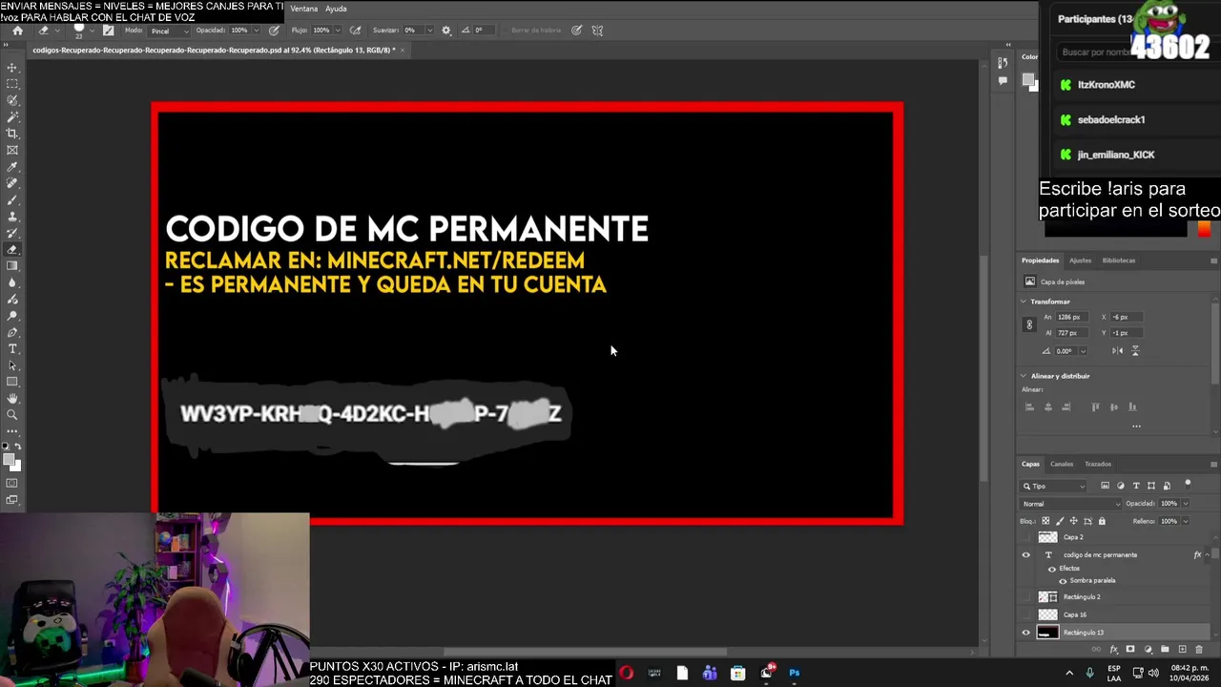The width and height of the screenshot is (1221, 687).
Task: Select the Rectangular Marquee tool
Action: coord(12,84)
